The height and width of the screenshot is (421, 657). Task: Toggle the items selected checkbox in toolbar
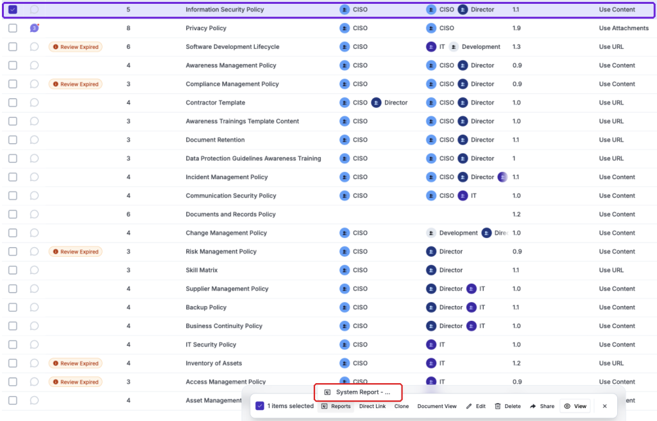coord(260,406)
